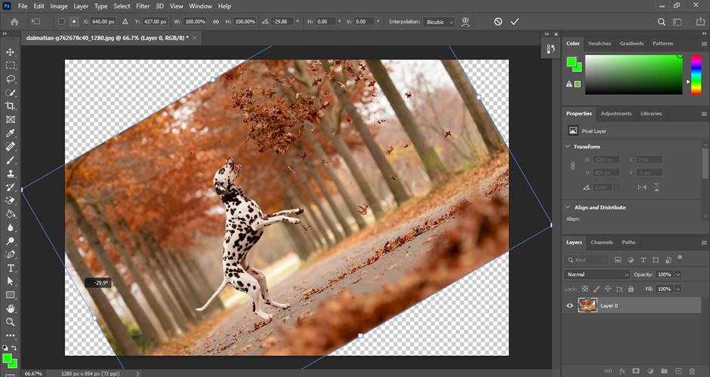Image resolution: width=710 pixels, height=377 pixels.
Task: Toggle the reference point checkbox in options bar
Action: pyautogui.click(x=62, y=22)
